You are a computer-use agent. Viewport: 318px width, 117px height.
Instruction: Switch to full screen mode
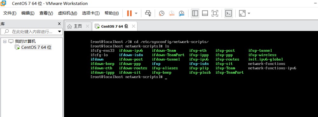point(215,13)
